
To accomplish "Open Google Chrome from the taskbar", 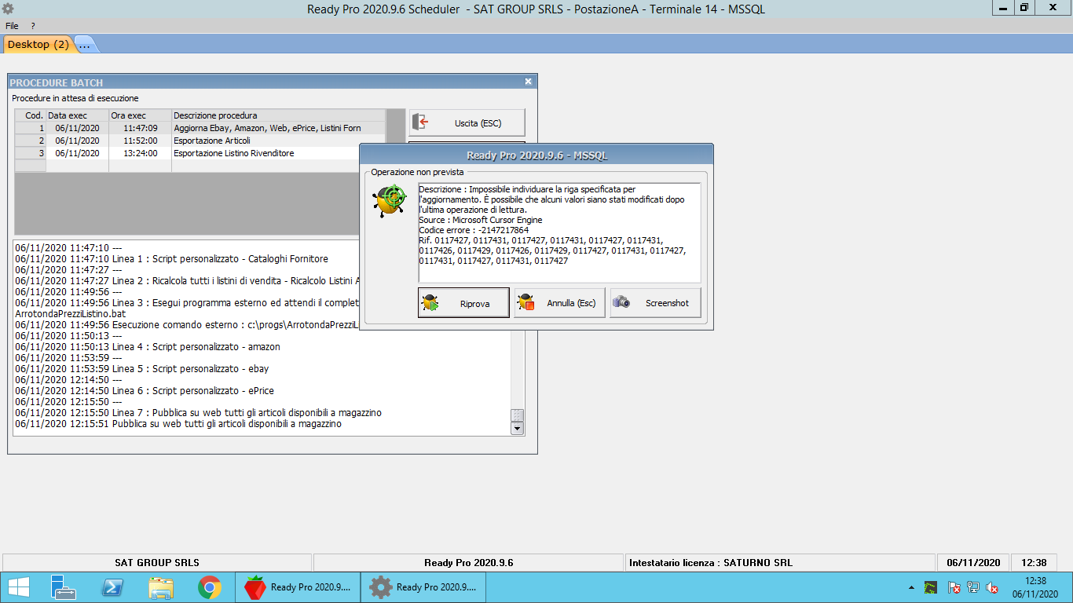I will tap(209, 587).
